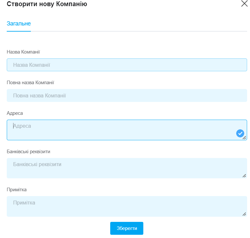This screenshot has height=238, width=250.
Task: Place cursor in the Адреса textarea
Action: [x=127, y=130]
